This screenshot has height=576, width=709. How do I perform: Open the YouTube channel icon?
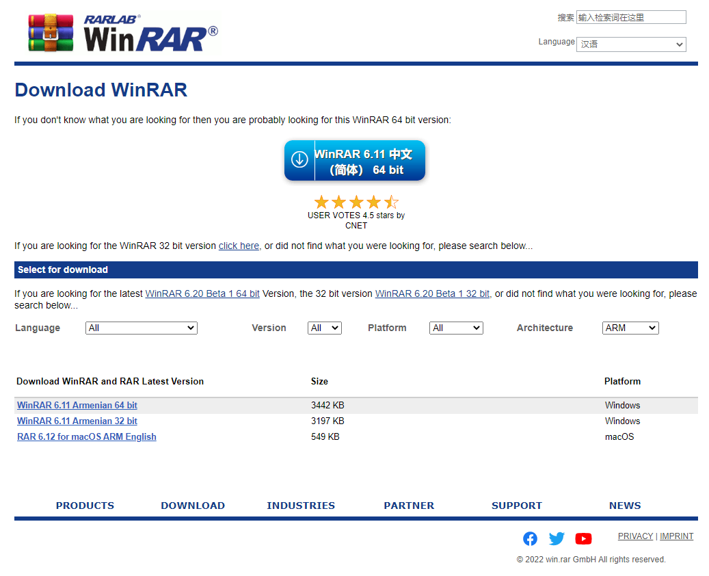[583, 538]
